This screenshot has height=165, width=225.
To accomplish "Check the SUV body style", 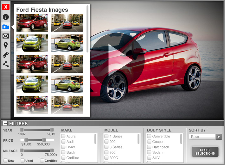I will [149, 157].
